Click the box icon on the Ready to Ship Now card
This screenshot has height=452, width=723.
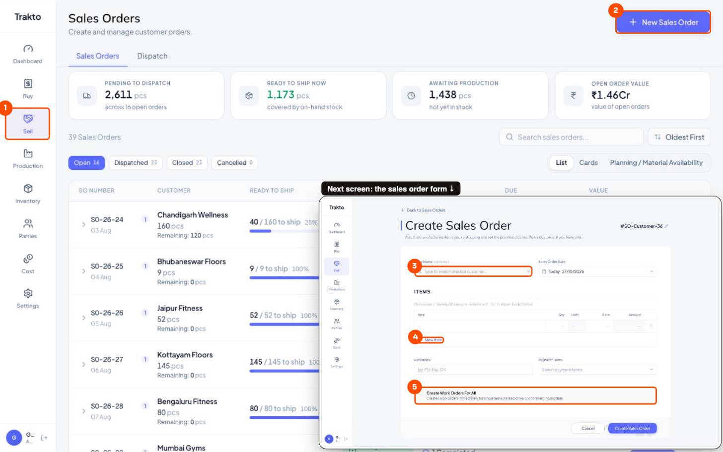coord(249,96)
